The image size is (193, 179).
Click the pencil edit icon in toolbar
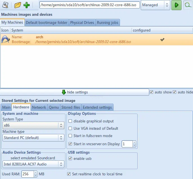point(6,5)
